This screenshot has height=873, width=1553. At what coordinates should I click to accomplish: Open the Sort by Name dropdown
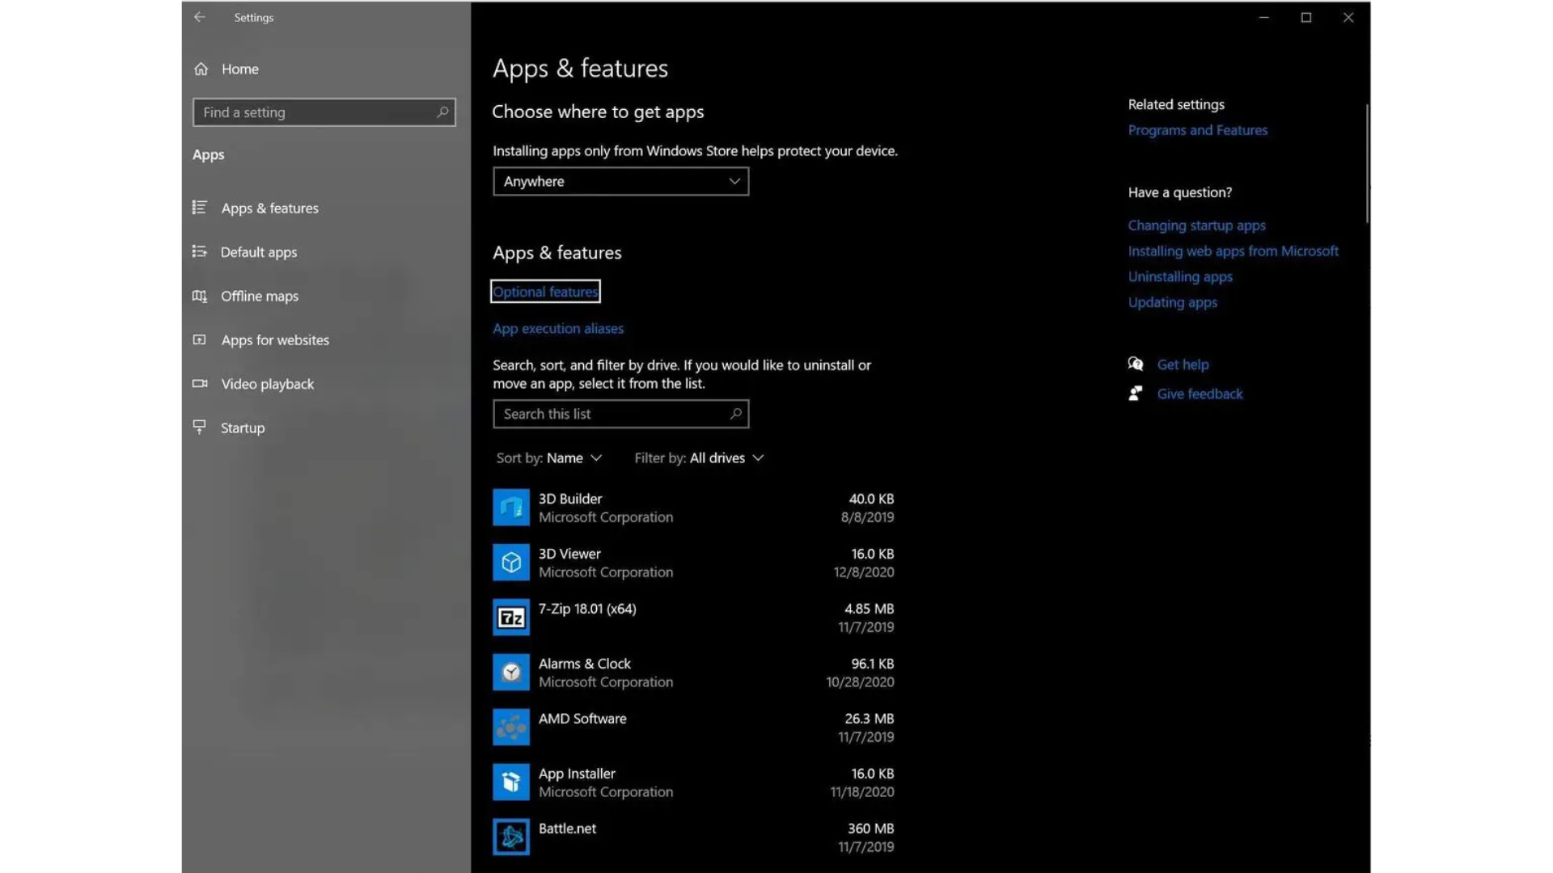point(549,458)
